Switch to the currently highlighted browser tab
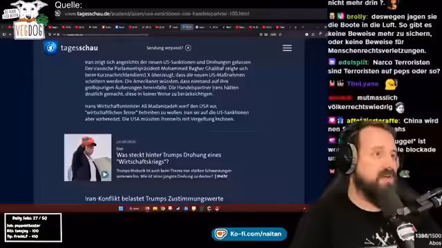 [187, 27]
